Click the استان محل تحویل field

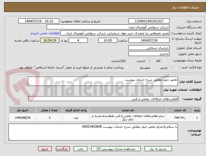[x=149, y=48]
